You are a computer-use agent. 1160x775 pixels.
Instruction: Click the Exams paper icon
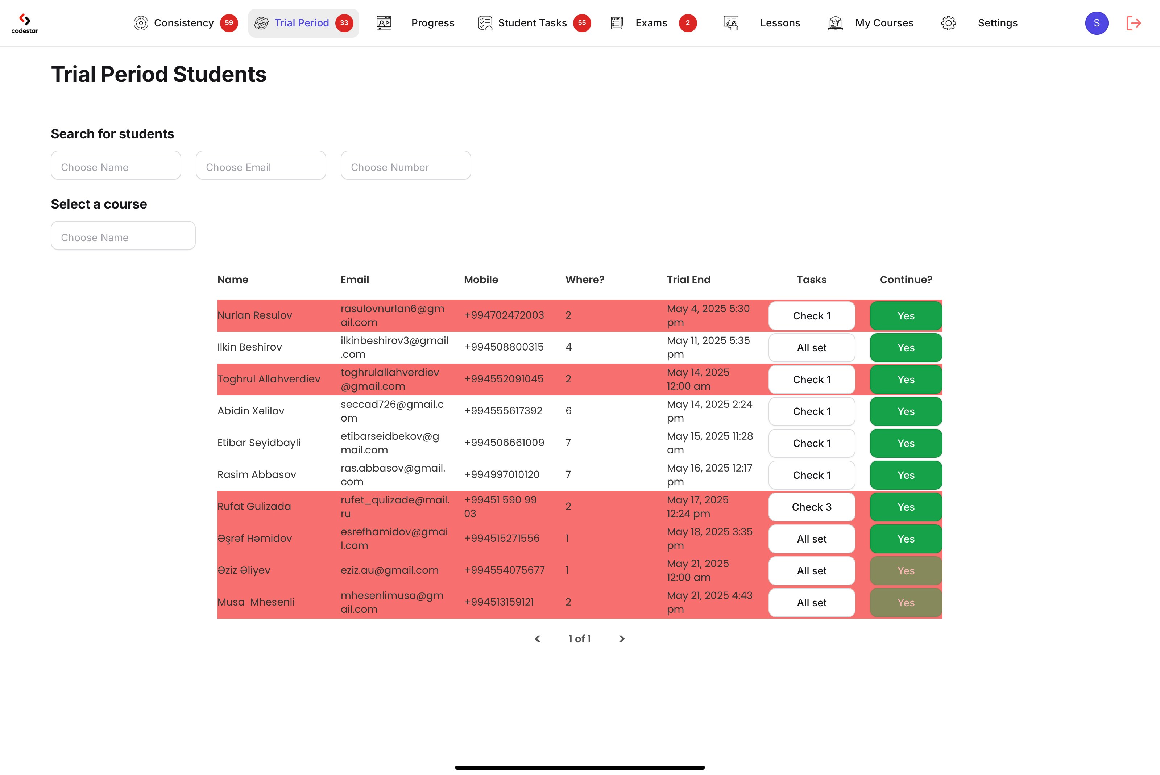click(616, 23)
